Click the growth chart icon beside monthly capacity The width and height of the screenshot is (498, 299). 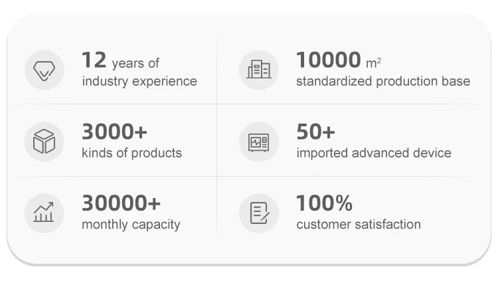coord(44,213)
